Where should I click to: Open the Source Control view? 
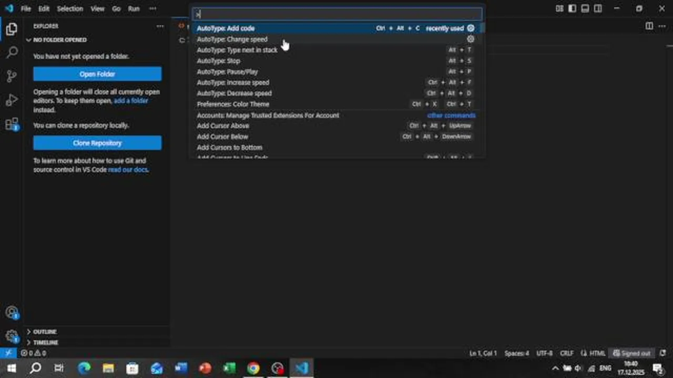pyautogui.click(x=12, y=76)
